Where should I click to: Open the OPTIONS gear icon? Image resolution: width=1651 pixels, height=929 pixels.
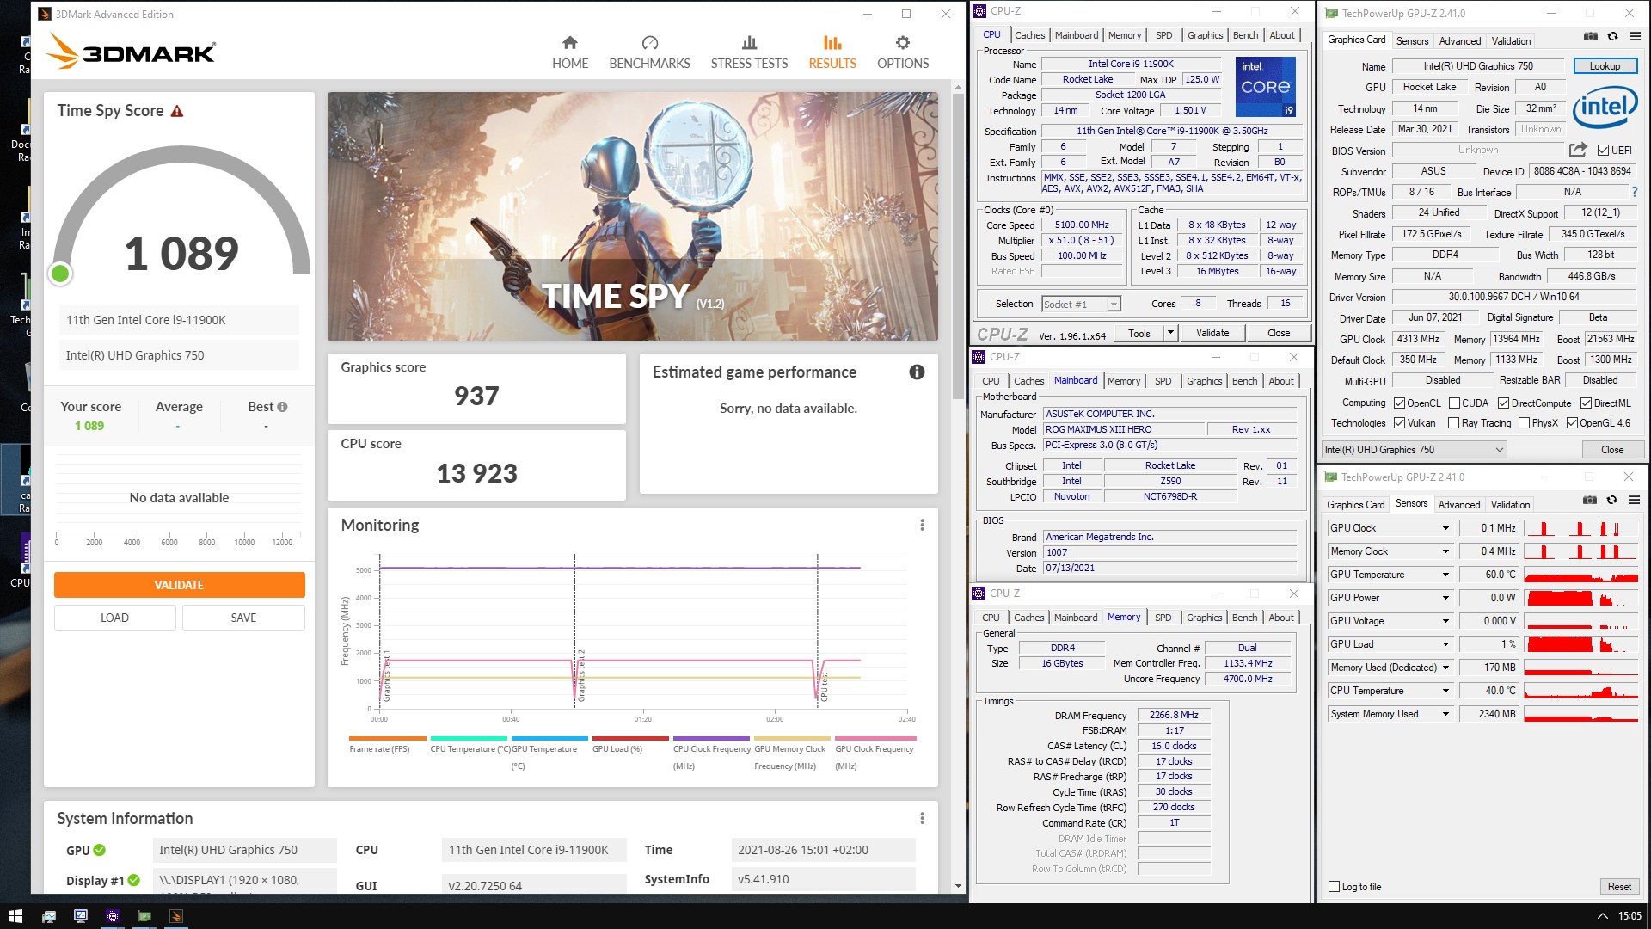click(902, 42)
